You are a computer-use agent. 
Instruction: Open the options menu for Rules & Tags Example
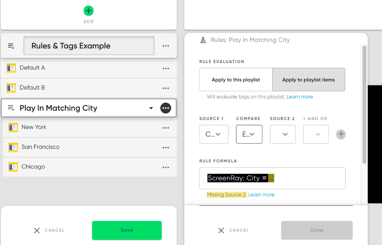[x=166, y=46]
